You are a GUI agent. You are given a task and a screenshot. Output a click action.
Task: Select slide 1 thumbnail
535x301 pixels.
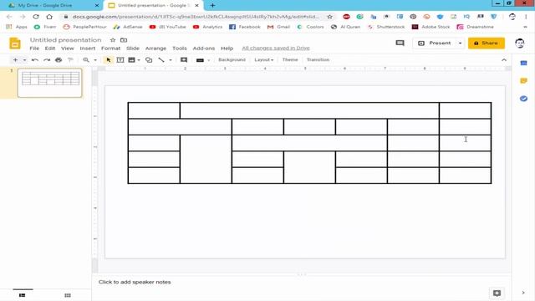point(50,83)
